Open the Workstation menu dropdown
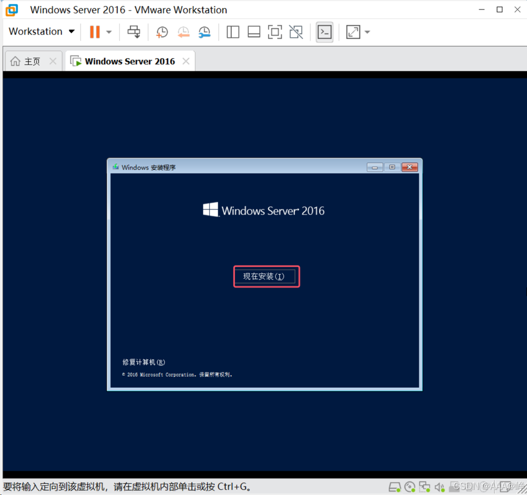 [41, 32]
